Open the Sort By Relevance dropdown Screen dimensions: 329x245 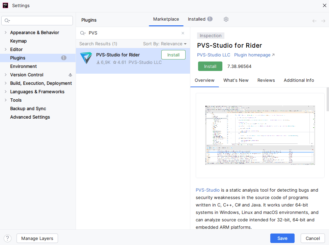(165, 44)
